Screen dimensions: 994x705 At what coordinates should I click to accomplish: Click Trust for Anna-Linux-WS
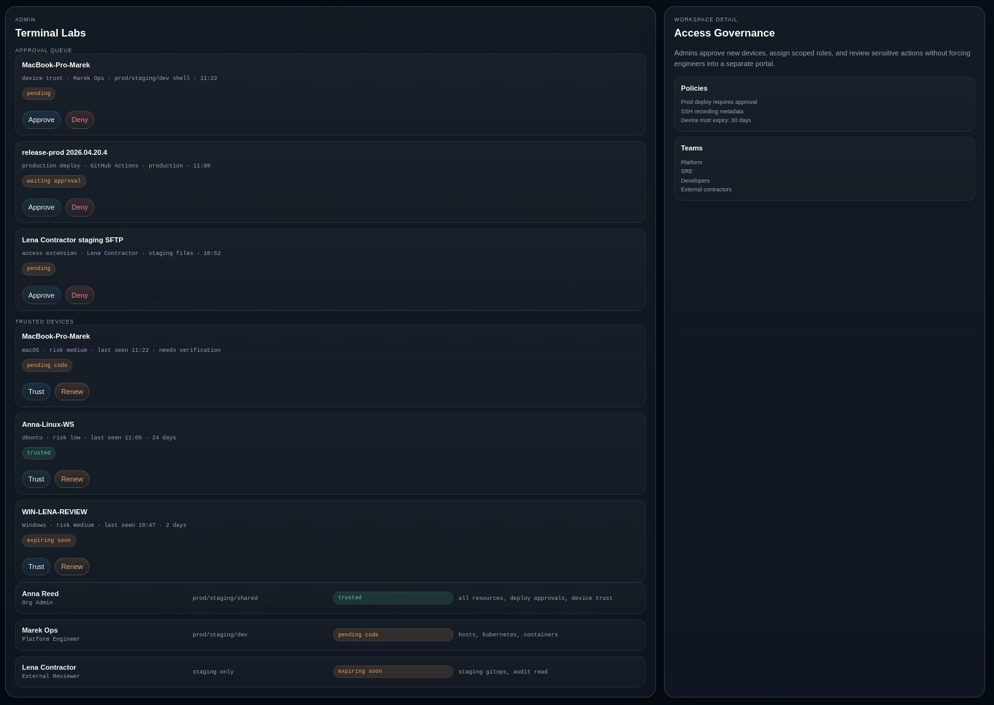pyautogui.click(x=36, y=479)
